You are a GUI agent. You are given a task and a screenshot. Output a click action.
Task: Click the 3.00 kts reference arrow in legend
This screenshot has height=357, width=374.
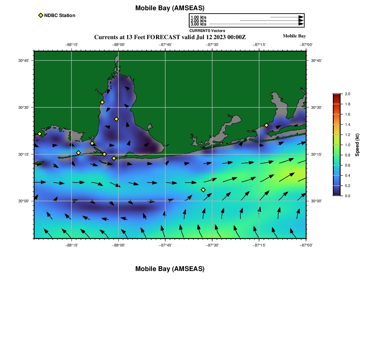(x=256, y=24)
